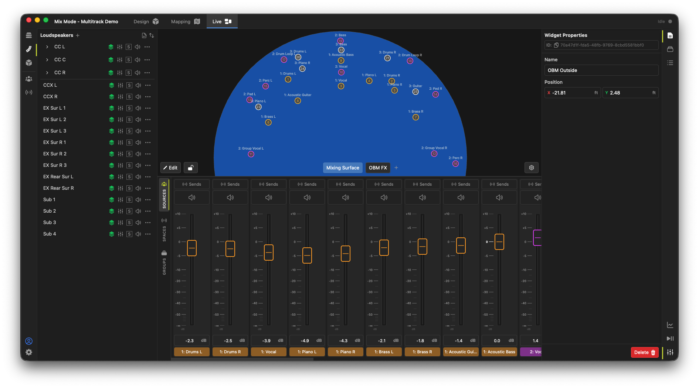Mute the Sub 3 loudspeaker
699x388 pixels.
click(138, 223)
